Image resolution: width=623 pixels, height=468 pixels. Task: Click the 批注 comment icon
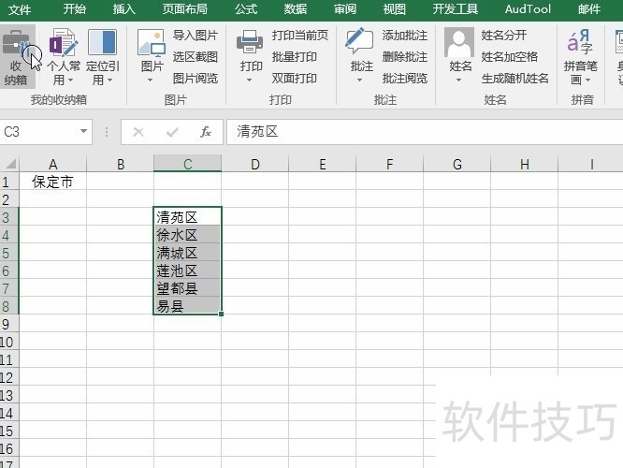click(x=359, y=41)
